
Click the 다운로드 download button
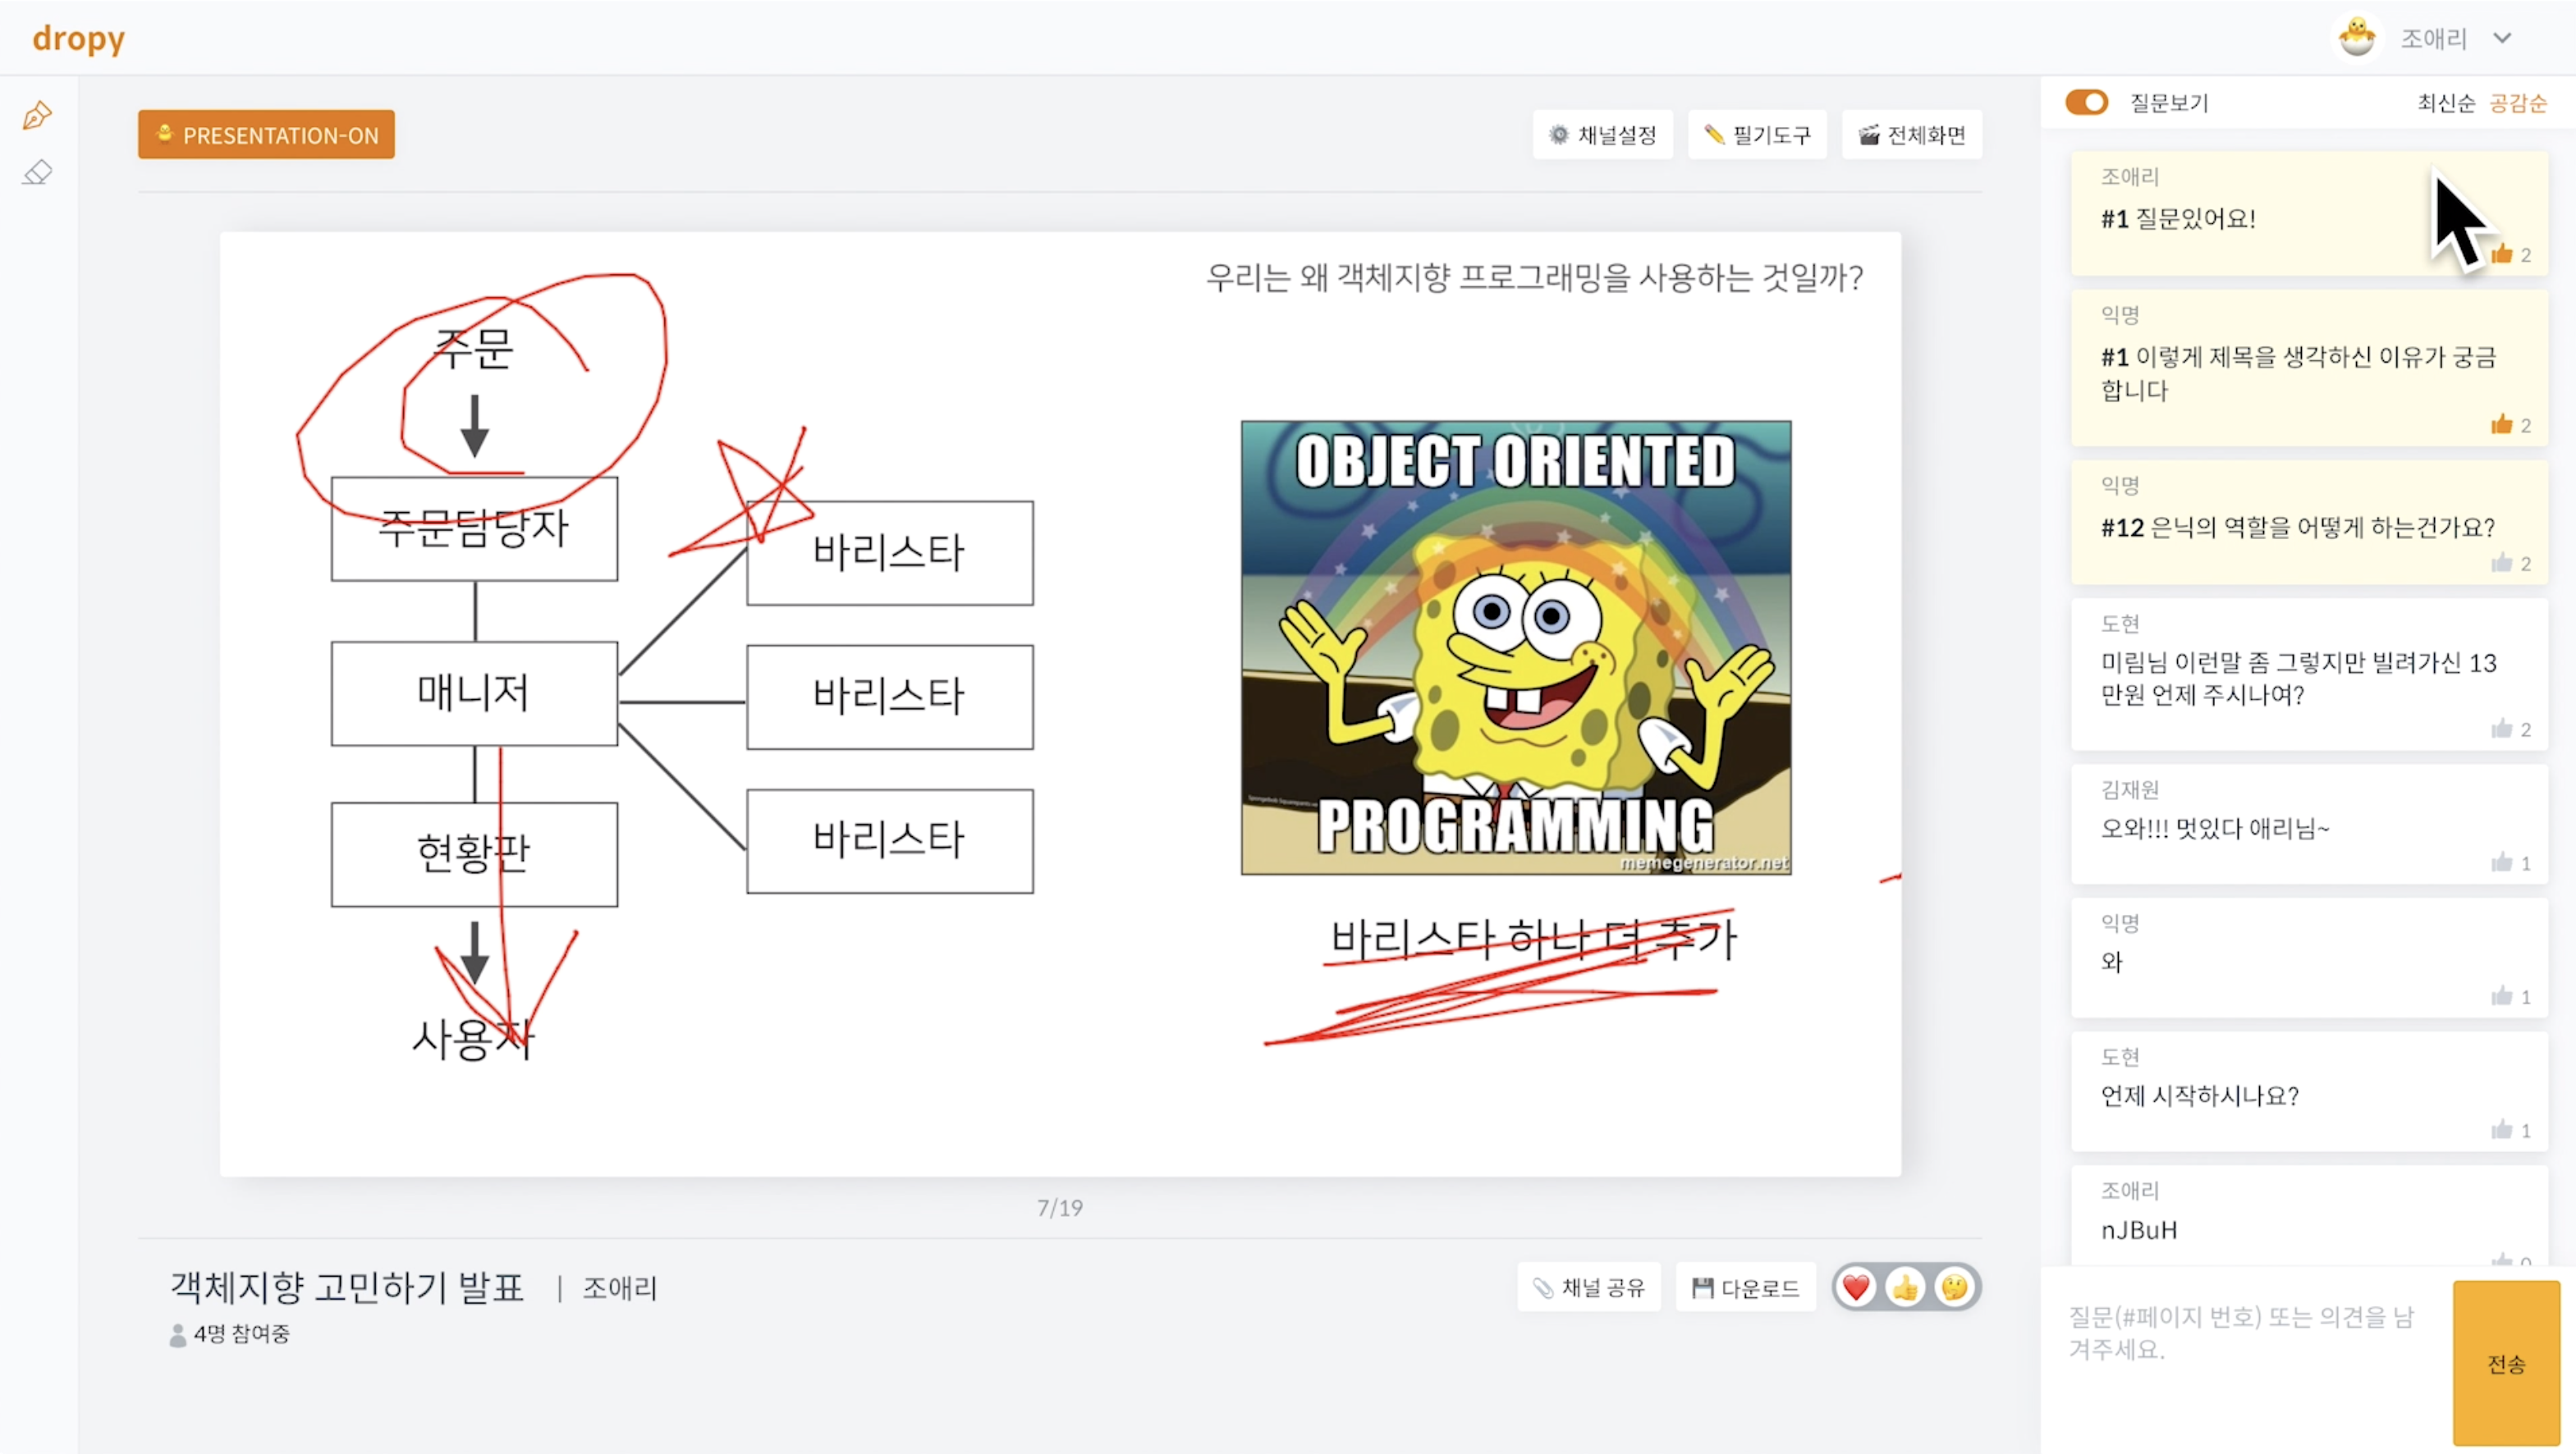[1745, 1288]
